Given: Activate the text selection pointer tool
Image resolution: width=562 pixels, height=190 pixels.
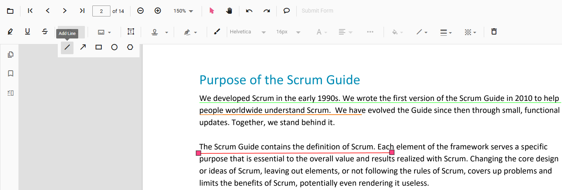Looking at the screenshot, I should tap(212, 11).
